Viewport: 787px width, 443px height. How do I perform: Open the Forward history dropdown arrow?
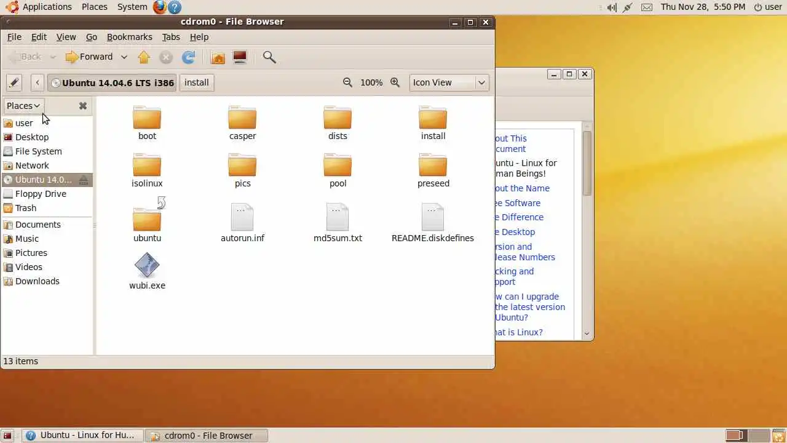[x=124, y=57]
